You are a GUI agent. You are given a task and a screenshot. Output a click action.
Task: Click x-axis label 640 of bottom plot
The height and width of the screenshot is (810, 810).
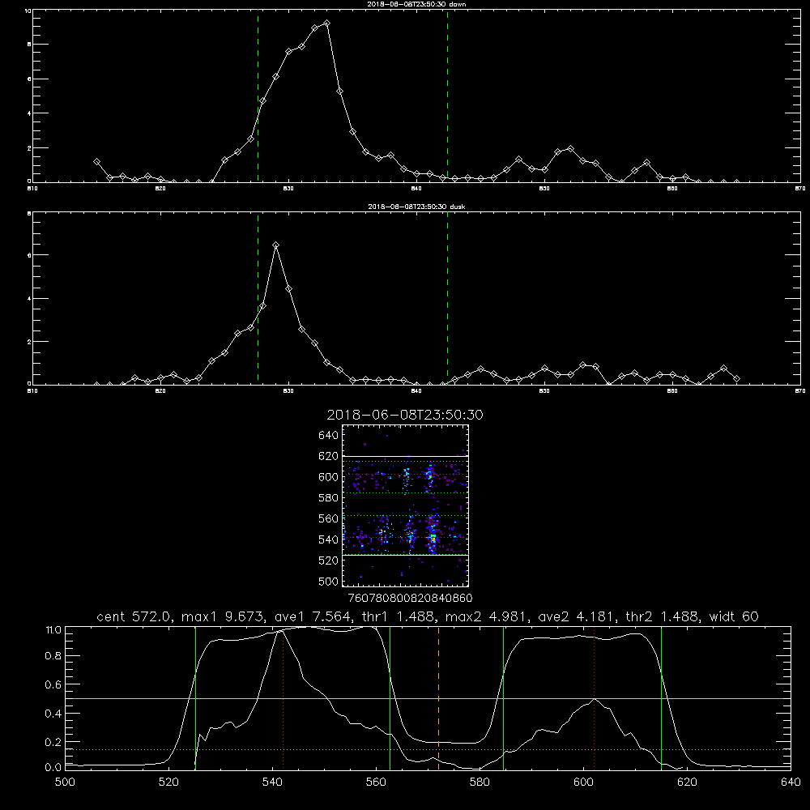tap(791, 782)
